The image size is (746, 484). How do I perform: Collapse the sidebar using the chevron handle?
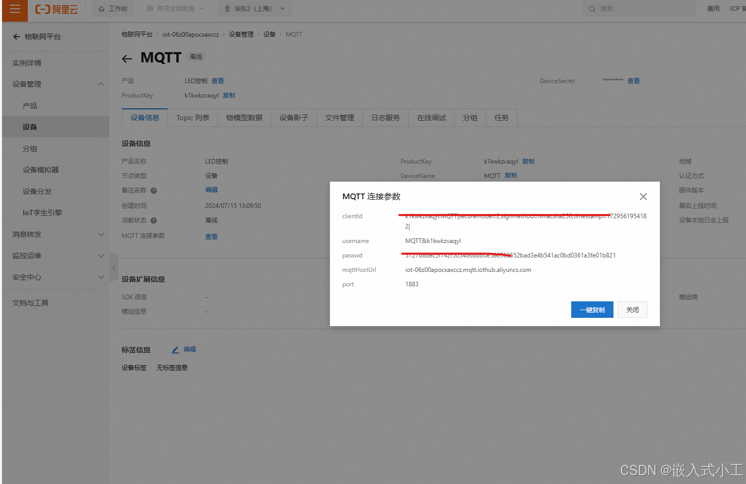(x=114, y=267)
